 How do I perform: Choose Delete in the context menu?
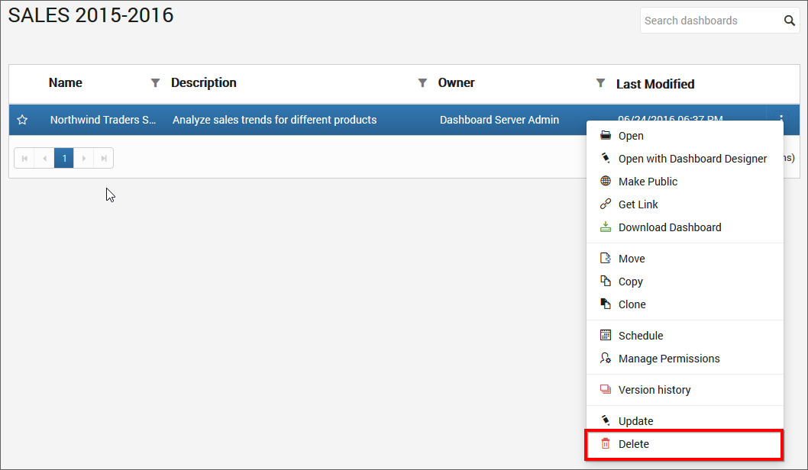tap(685, 444)
